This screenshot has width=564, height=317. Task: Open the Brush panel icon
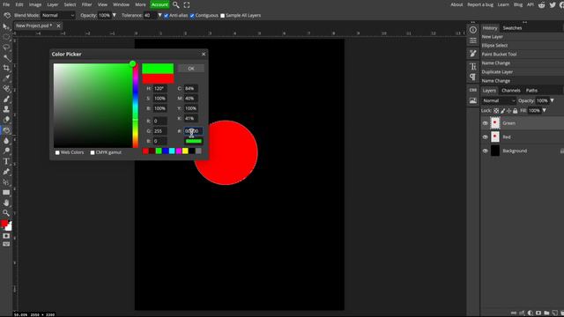click(x=473, y=54)
